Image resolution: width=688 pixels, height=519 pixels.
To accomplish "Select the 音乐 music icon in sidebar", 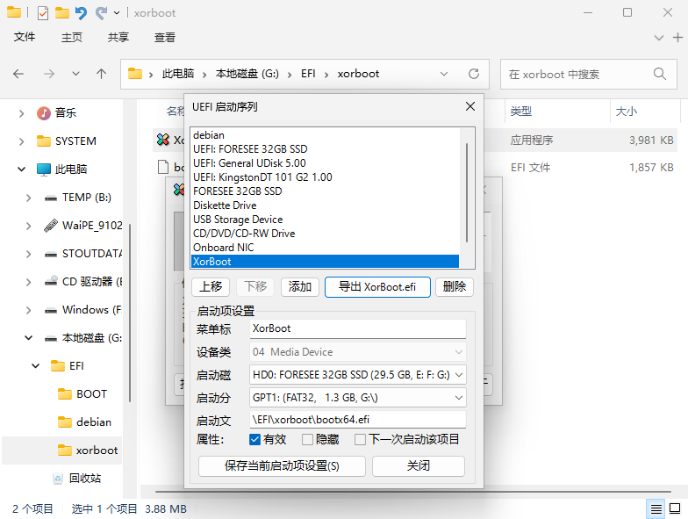I will [44, 113].
